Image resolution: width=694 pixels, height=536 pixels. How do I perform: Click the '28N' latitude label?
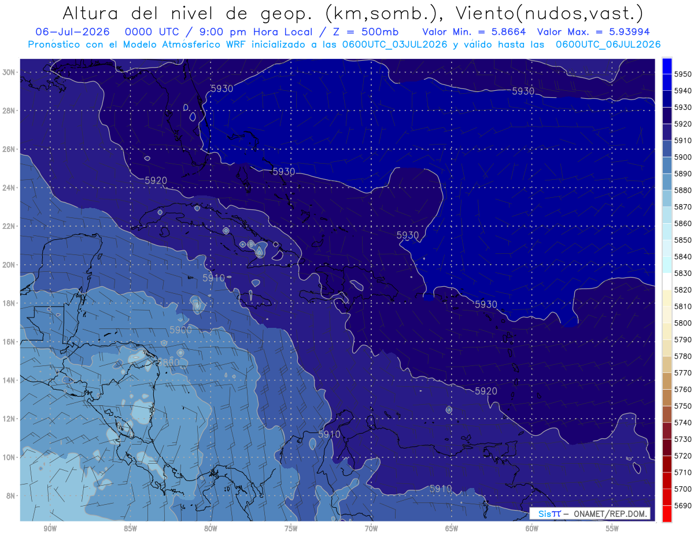point(9,110)
